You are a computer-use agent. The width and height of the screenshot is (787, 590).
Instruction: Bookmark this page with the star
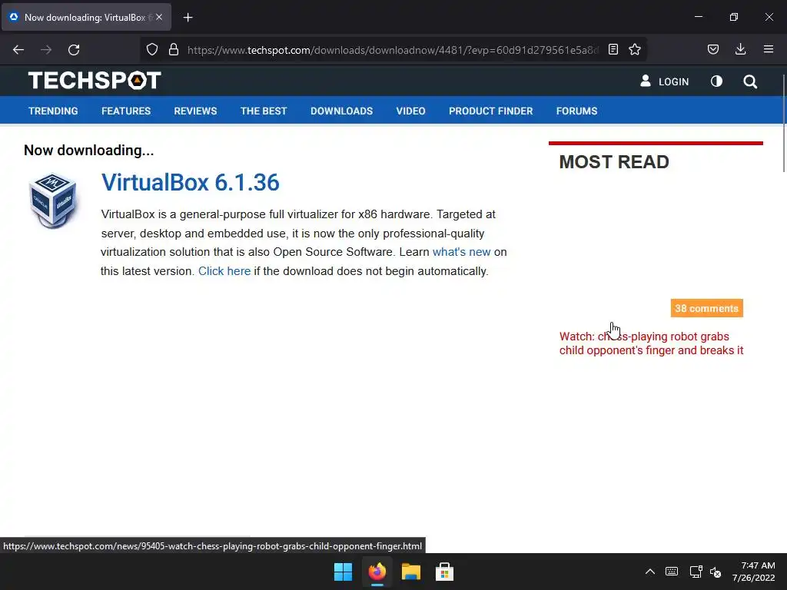pos(635,49)
